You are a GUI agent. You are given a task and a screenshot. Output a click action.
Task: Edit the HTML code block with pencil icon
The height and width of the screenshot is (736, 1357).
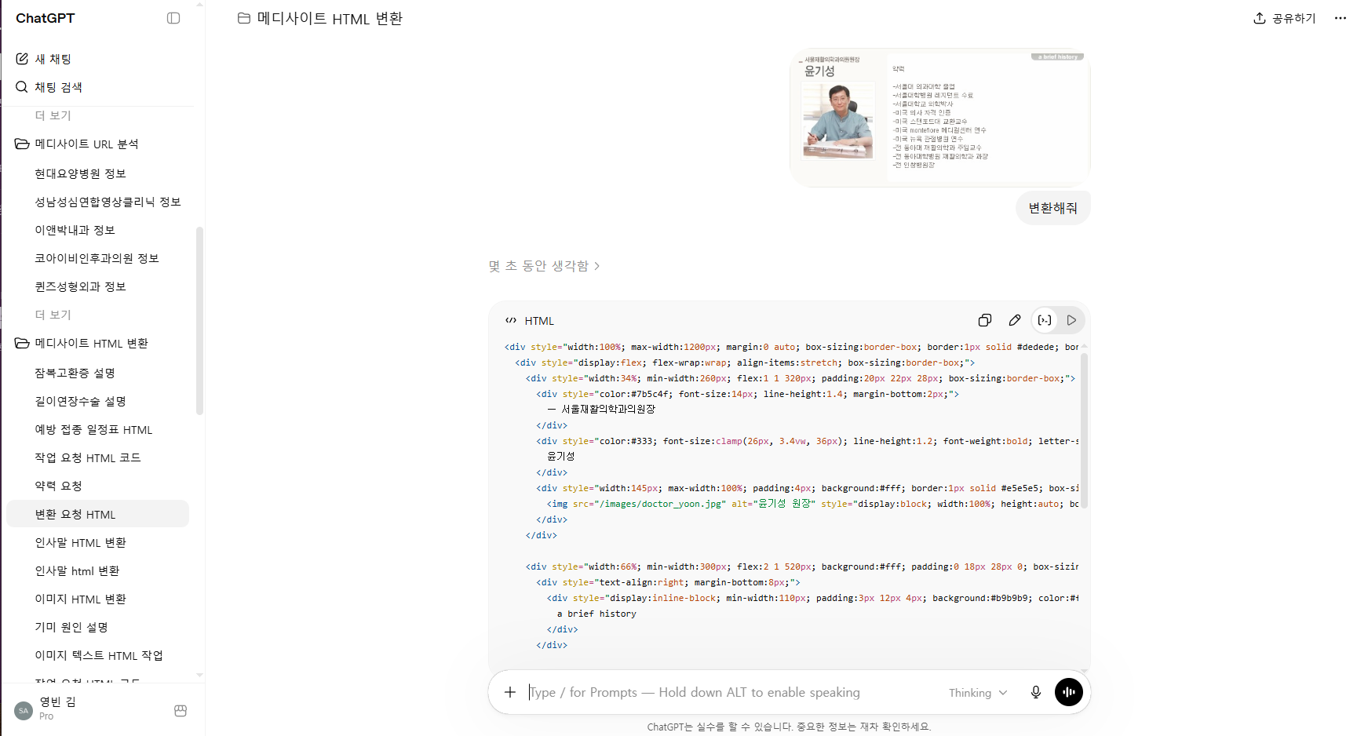click(1015, 320)
